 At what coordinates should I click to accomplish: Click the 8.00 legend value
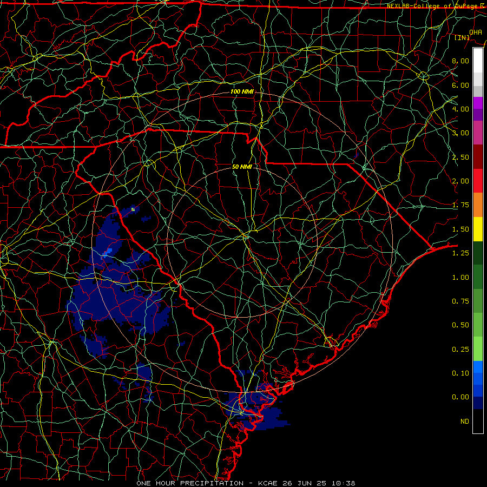(460, 61)
